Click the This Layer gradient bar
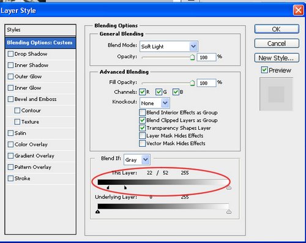This screenshot has height=243, width=306. 163,182
